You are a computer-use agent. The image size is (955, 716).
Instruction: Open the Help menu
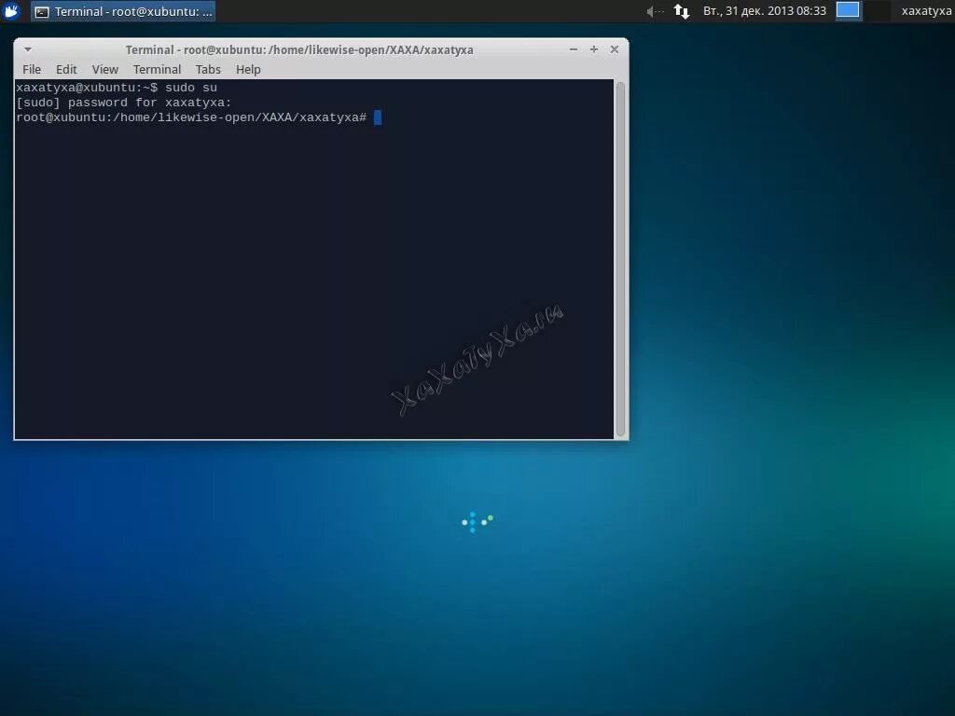click(248, 69)
